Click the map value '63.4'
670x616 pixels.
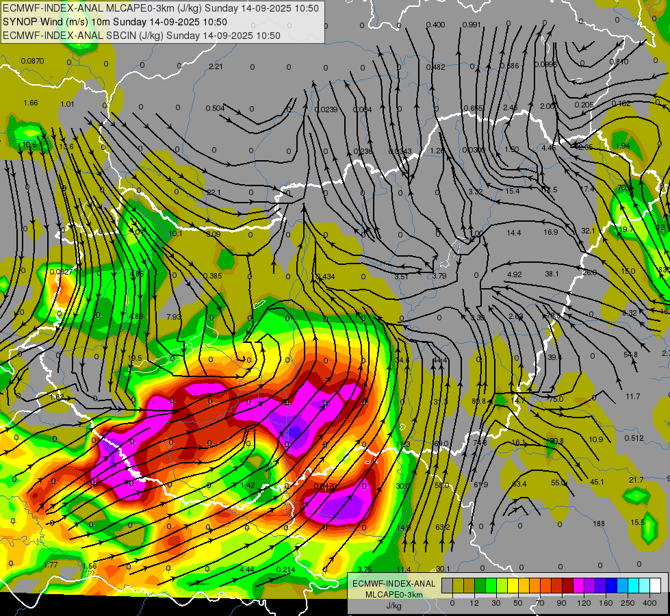coord(519,484)
